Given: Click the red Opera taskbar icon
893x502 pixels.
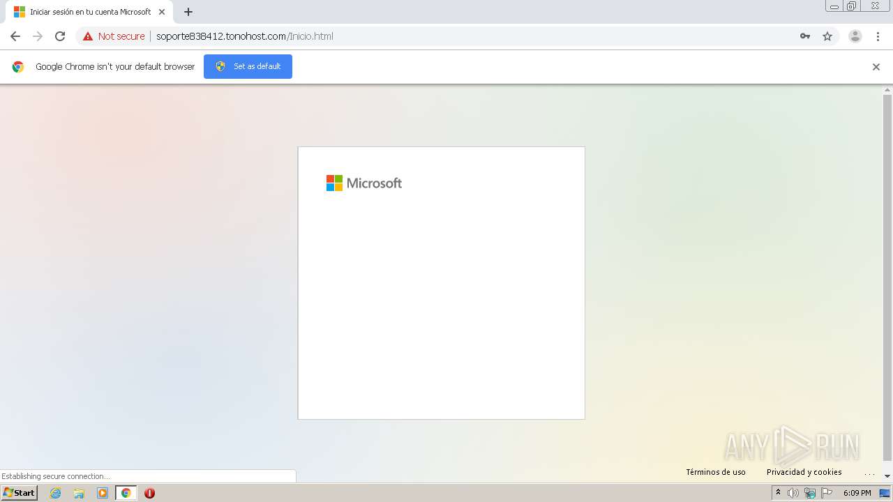Looking at the screenshot, I should pyautogui.click(x=149, y=493).
